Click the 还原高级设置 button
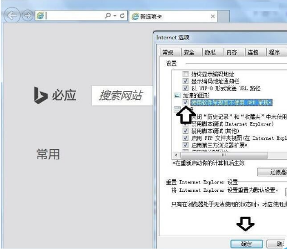The height and width of the screenshot is (249, 287). (272, 172)
